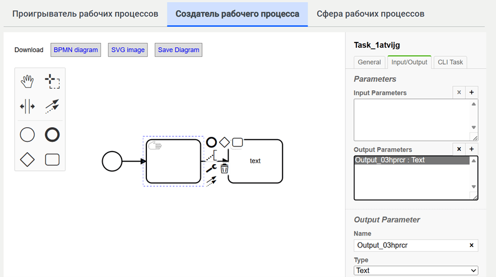Clear the output parameter Name field

coord(472,245)
